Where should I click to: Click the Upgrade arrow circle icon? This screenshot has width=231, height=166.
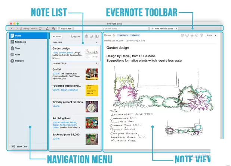click(12, 61)
